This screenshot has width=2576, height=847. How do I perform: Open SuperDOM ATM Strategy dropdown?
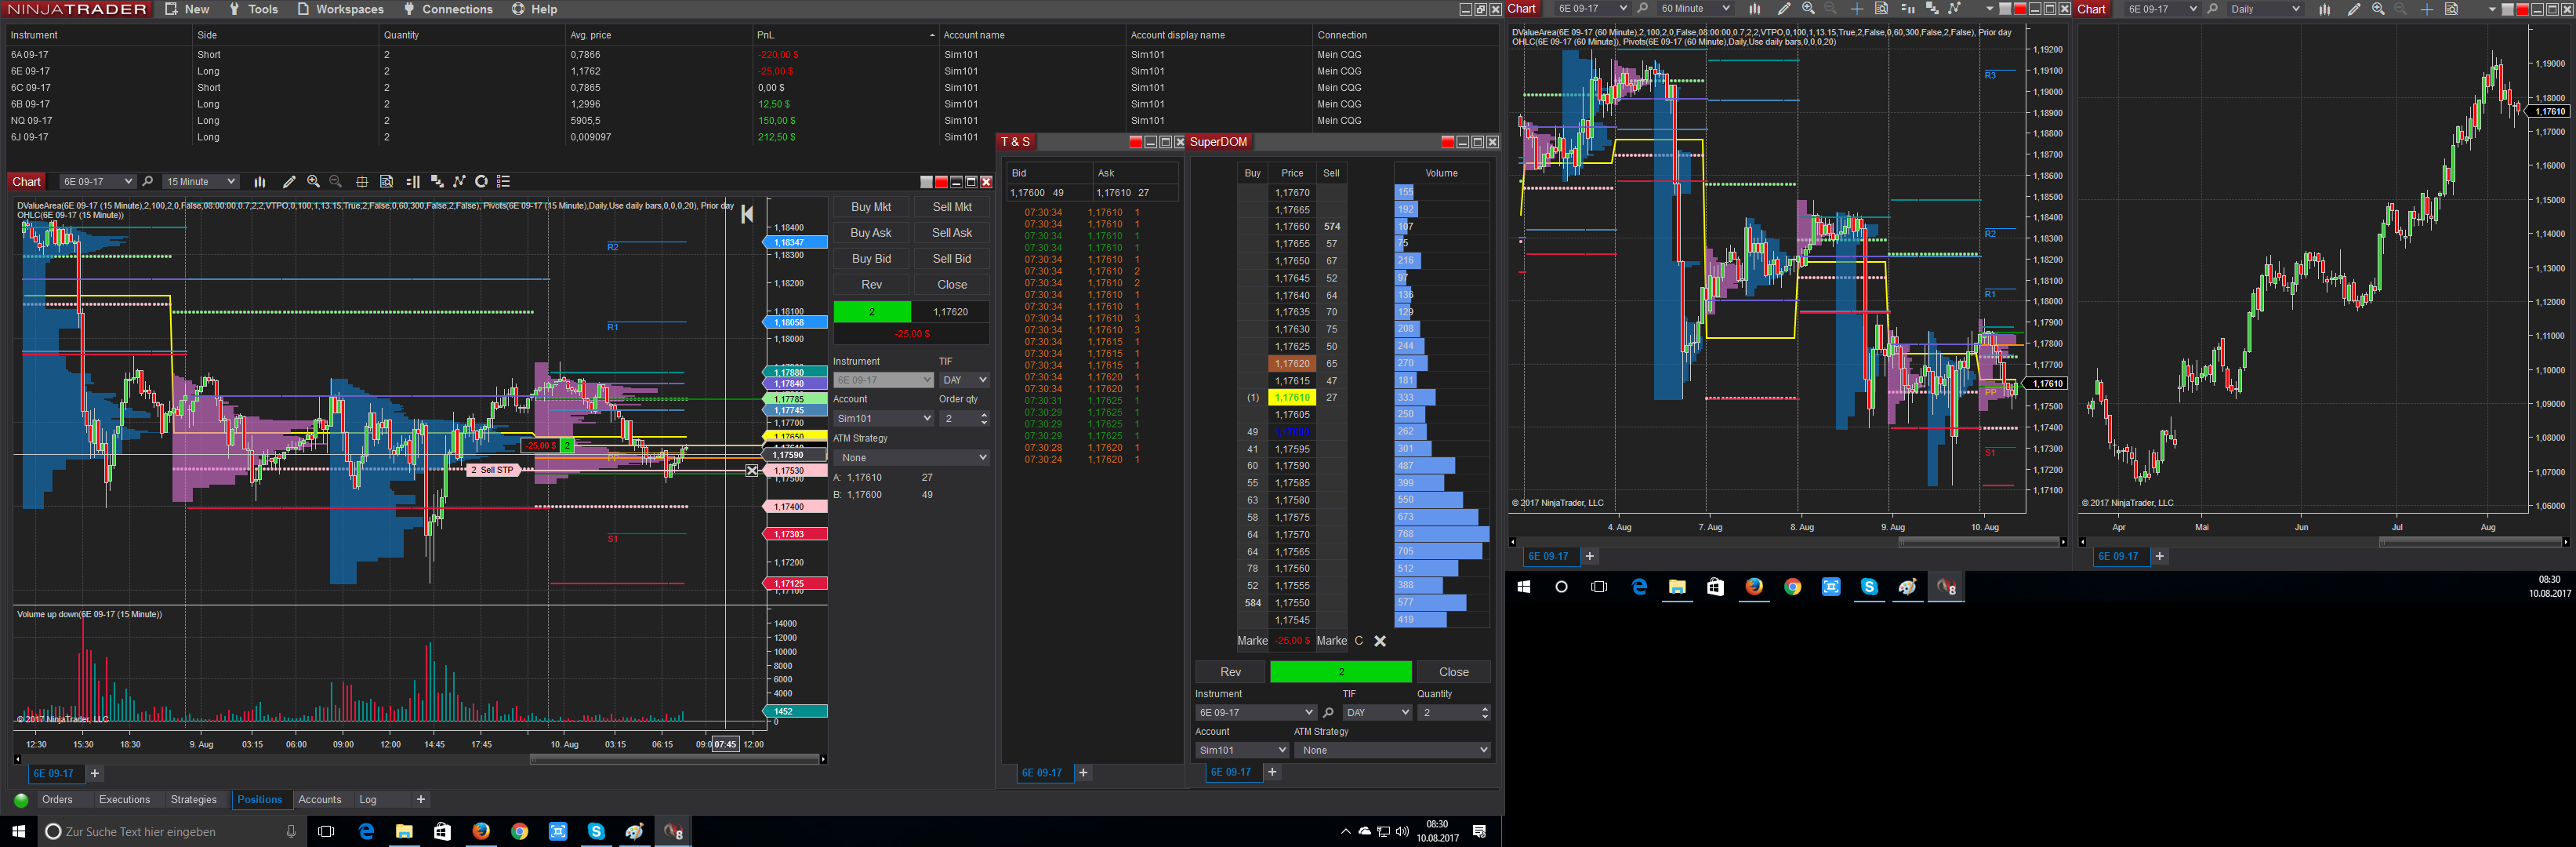pyautogui.click(x=1392, y=750)
